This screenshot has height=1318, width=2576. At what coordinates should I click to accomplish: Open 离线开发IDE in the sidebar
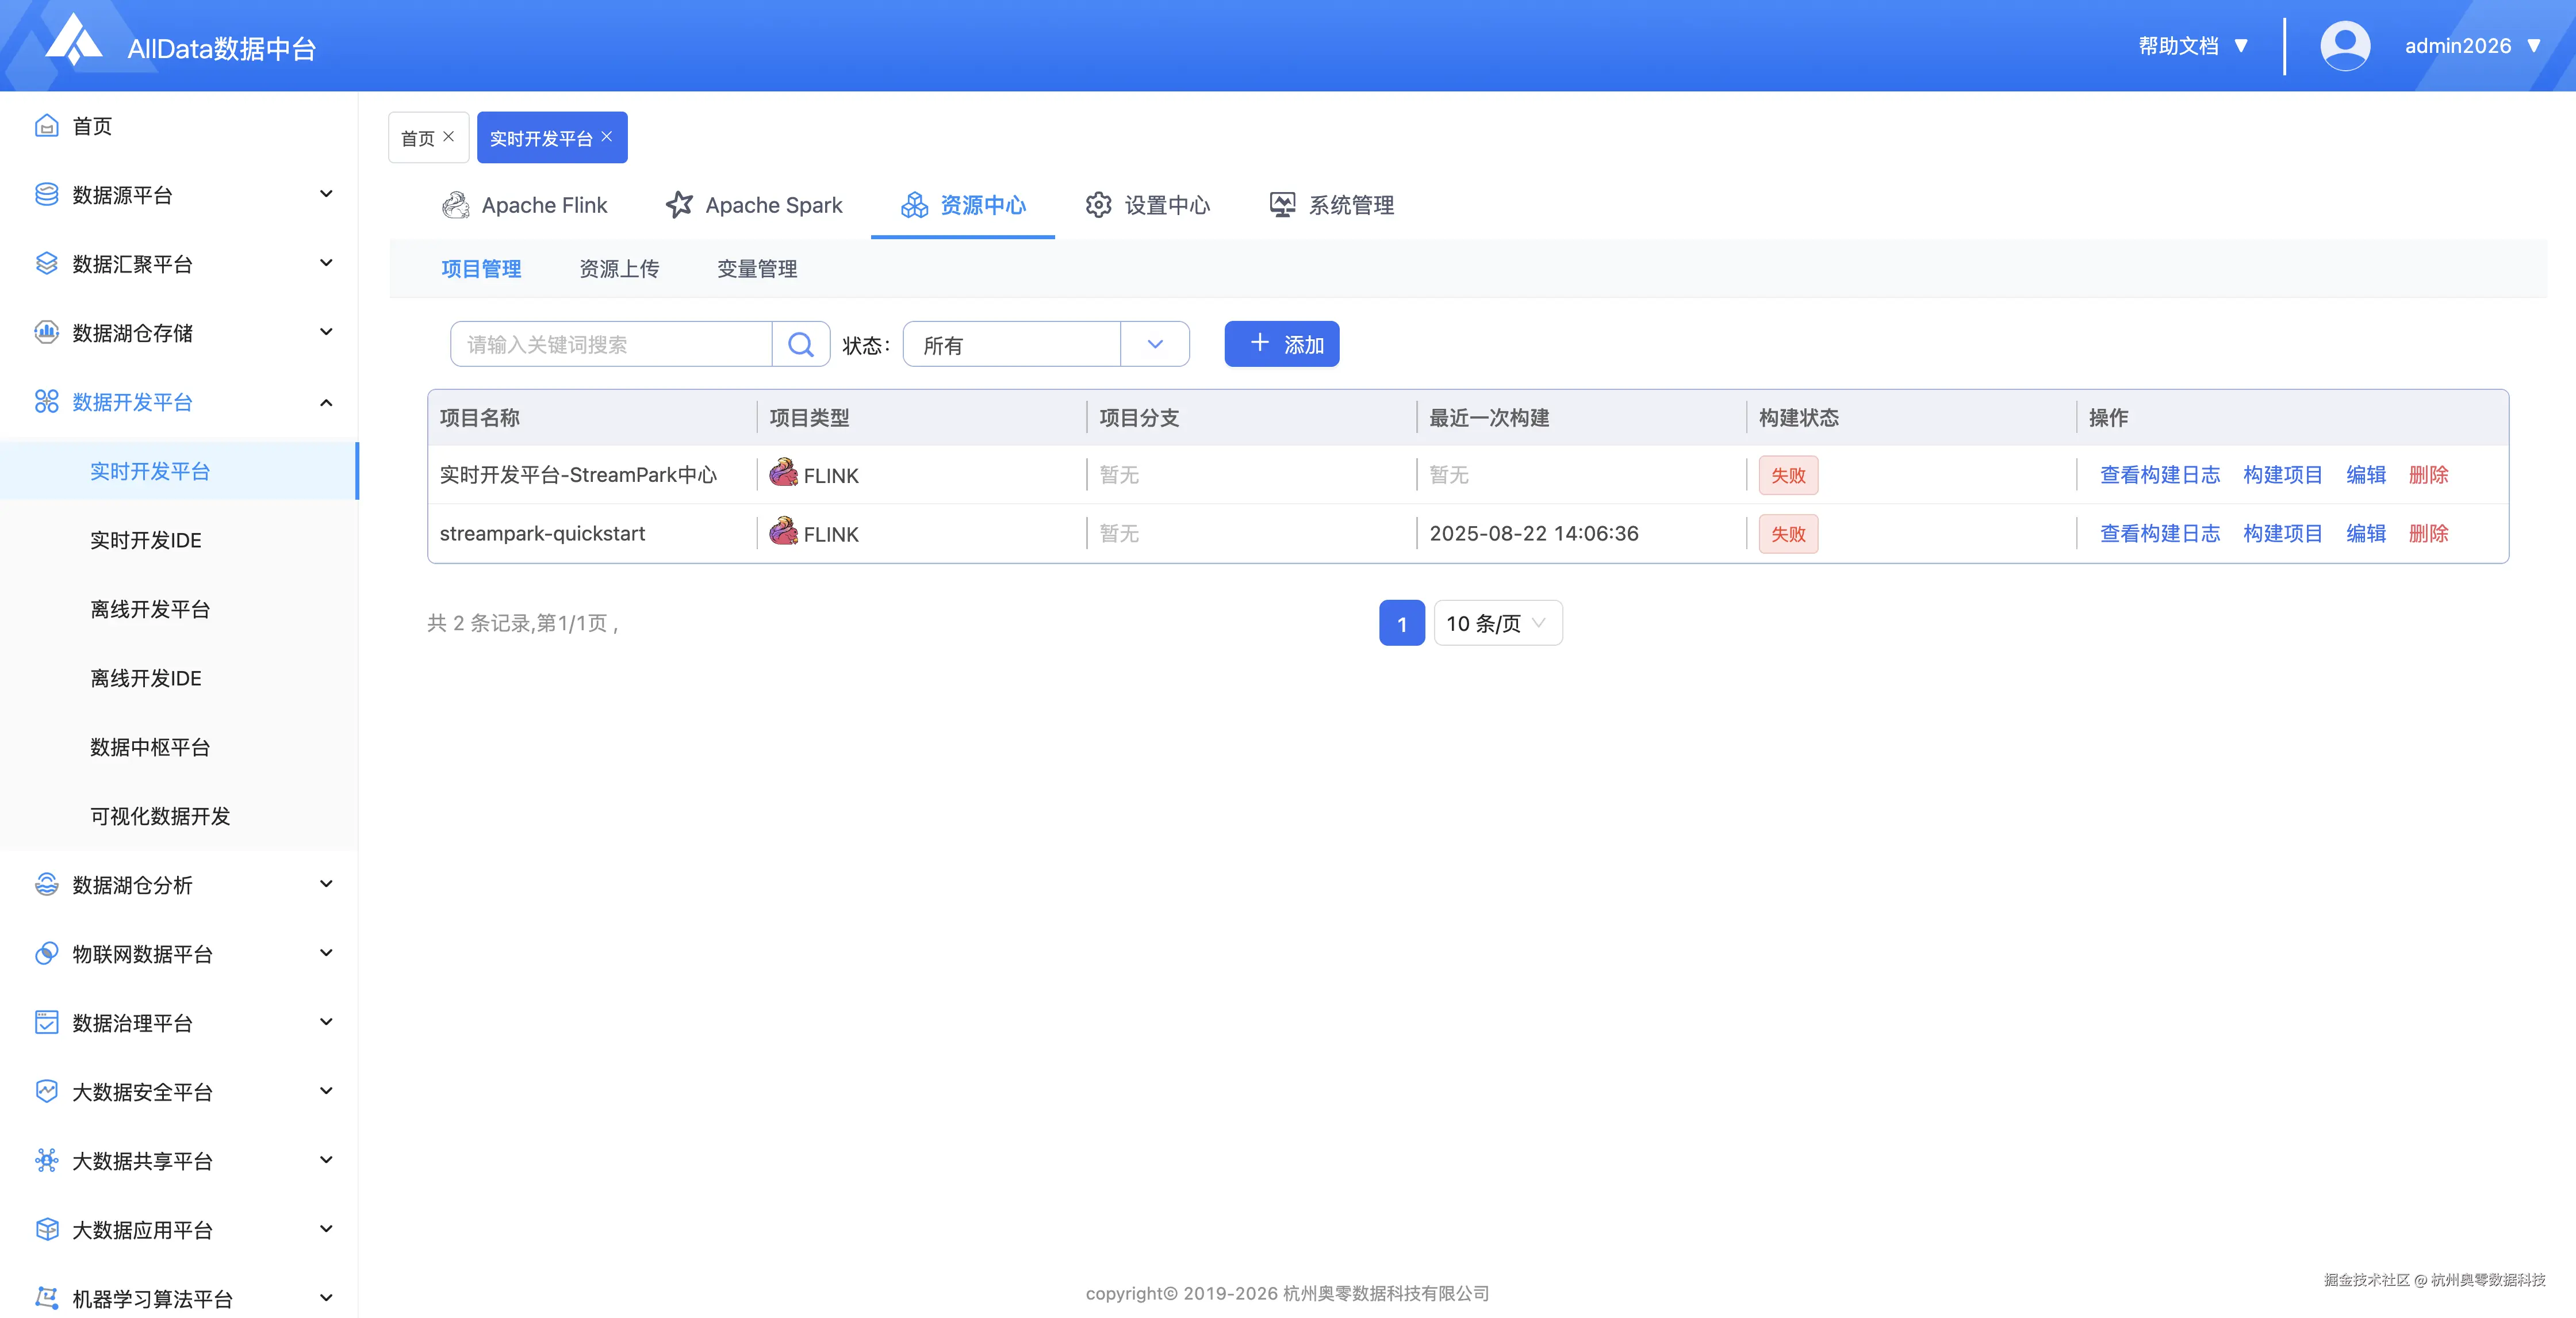pos(146,678)
